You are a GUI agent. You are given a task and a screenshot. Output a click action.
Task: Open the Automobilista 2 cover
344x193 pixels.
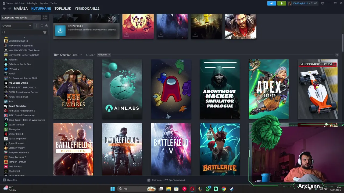tap(318, 89)
